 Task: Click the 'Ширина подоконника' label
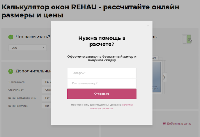(22, 98)
